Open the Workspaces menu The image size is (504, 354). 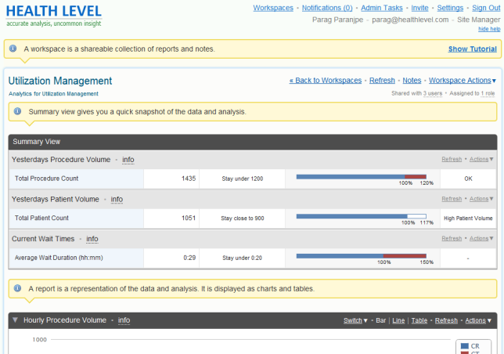(273, 8)
